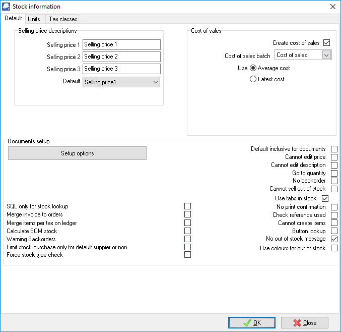Image resolution: width=341 pixels, height=332 pixels.
Task: Tick Force stock type check box
Action: click(188, 255)
